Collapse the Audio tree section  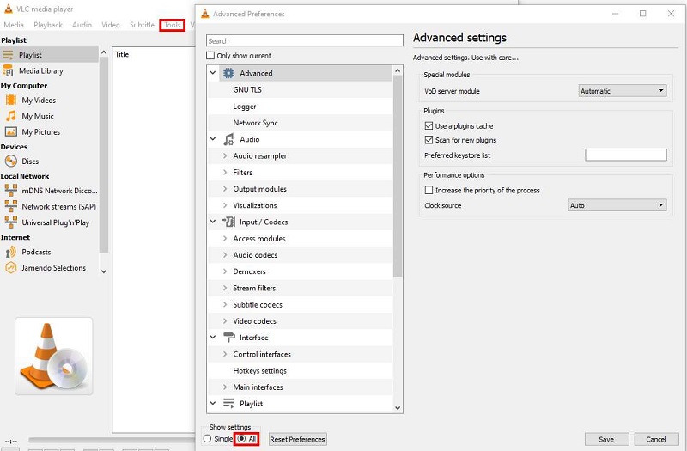click(213, 139)
